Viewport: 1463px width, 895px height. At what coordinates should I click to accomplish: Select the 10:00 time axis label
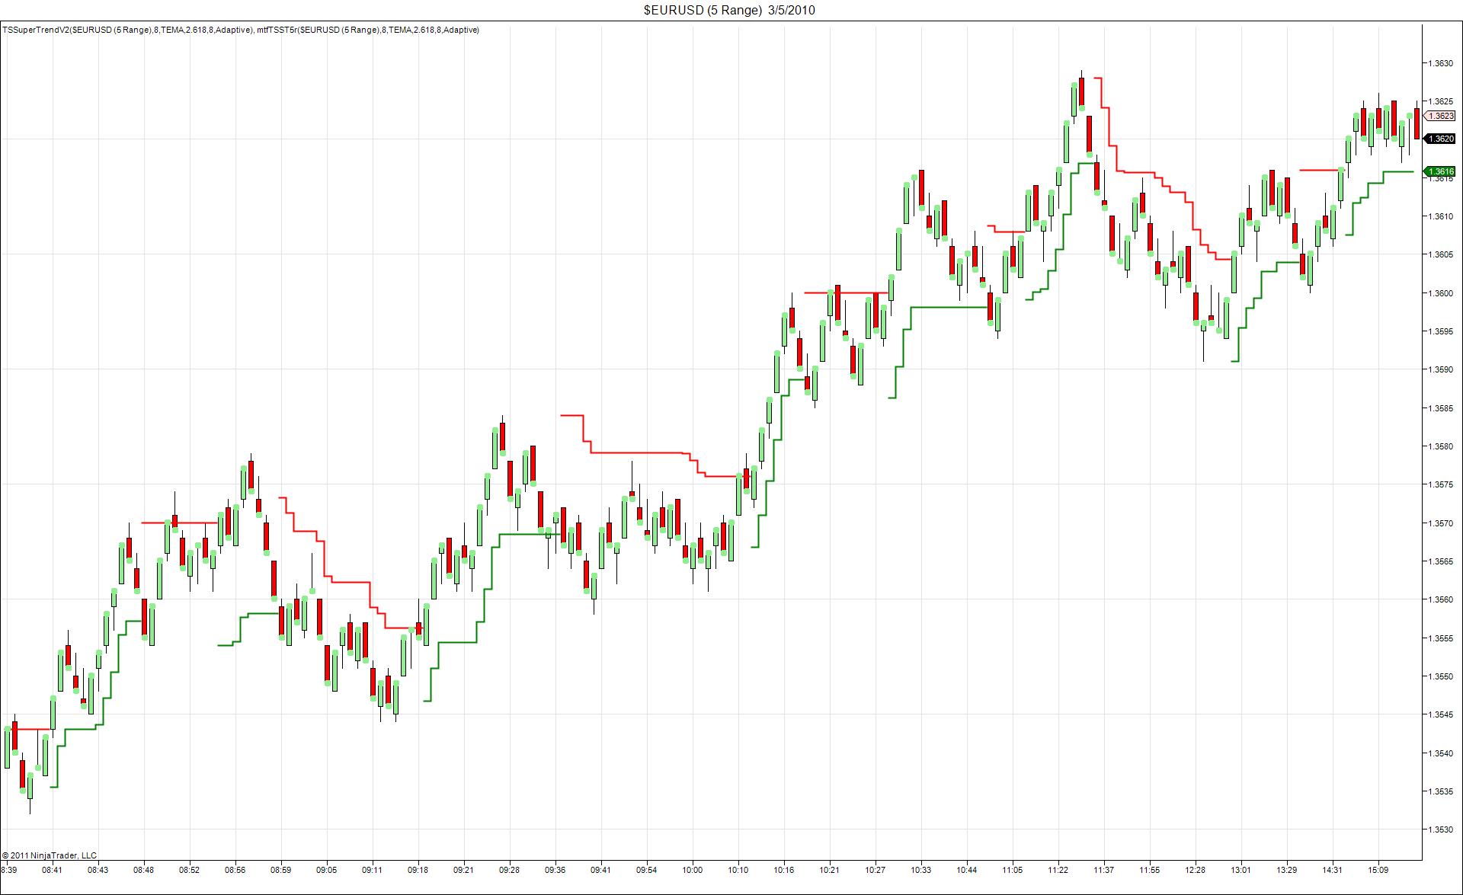[x=692, y=870]
